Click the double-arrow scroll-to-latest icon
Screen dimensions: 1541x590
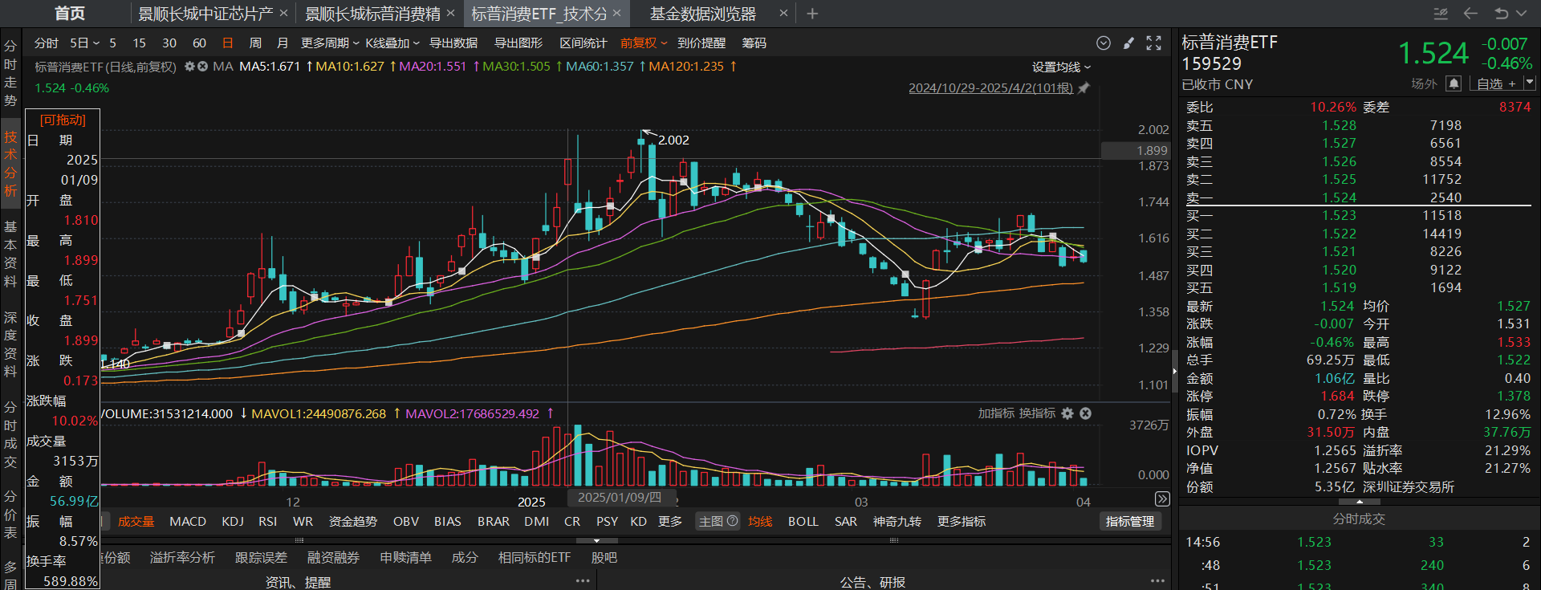pyautogui.click(x=1161, y=499)
